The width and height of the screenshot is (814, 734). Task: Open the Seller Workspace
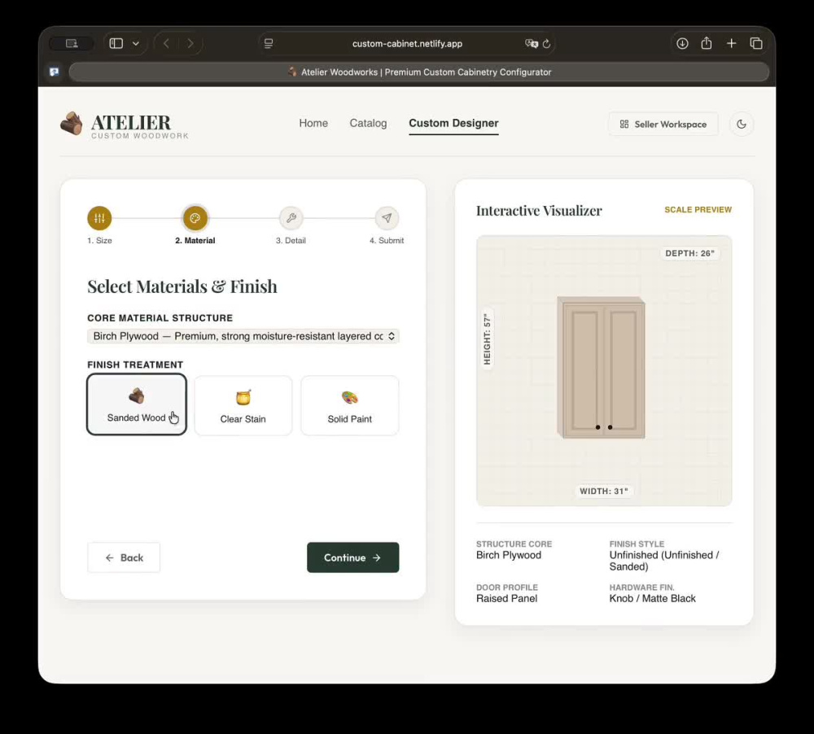coord(663,124)
